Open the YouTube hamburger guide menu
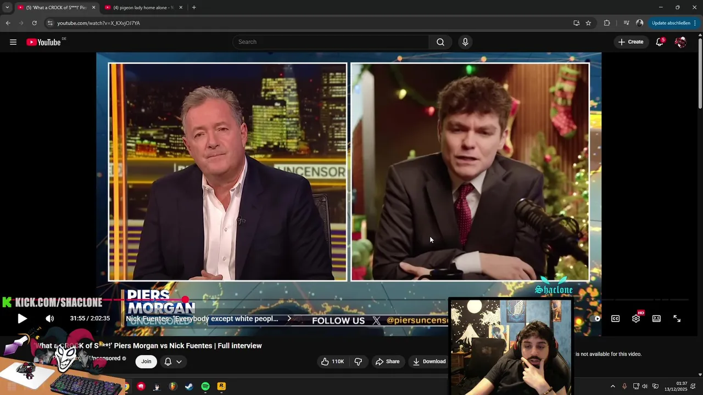 coord(13,42)
